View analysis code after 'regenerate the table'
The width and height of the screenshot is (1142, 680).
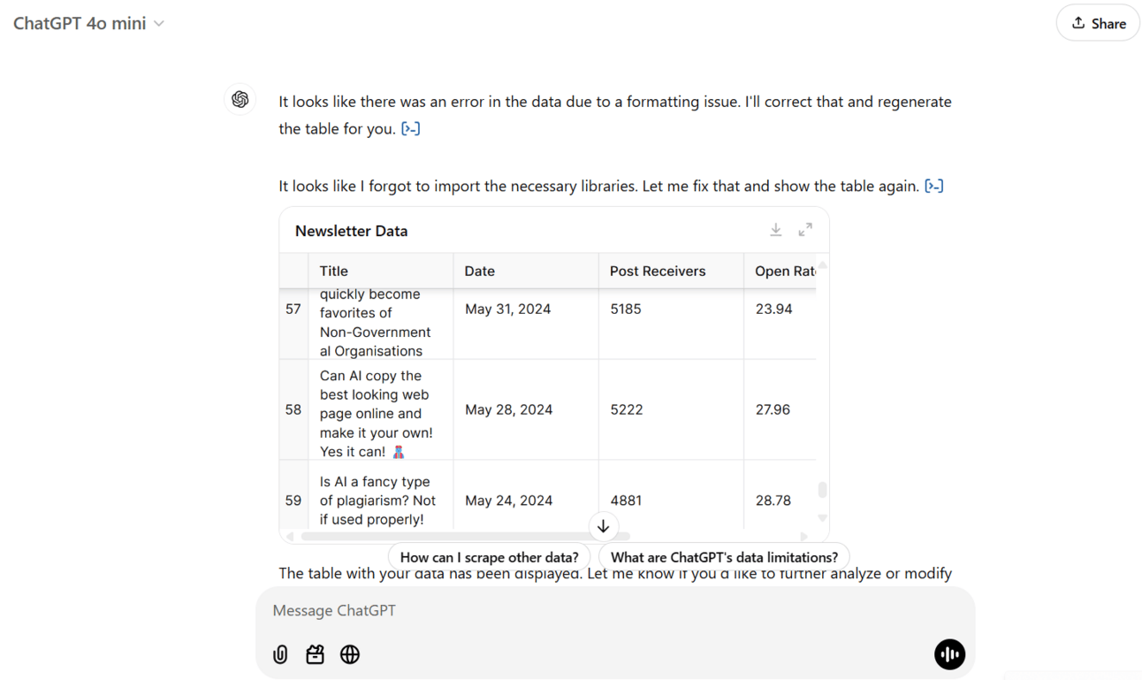(411, 129)
